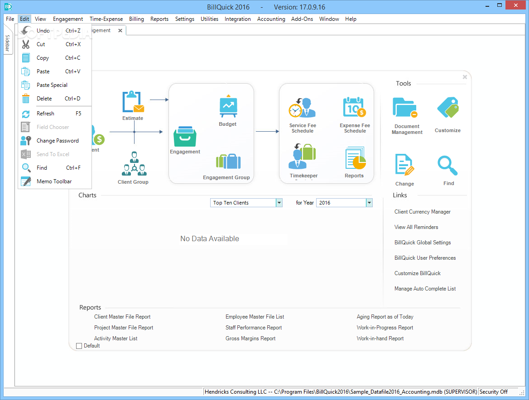Open the Window menu
529x400 pixels.
(x=329, y=19)
